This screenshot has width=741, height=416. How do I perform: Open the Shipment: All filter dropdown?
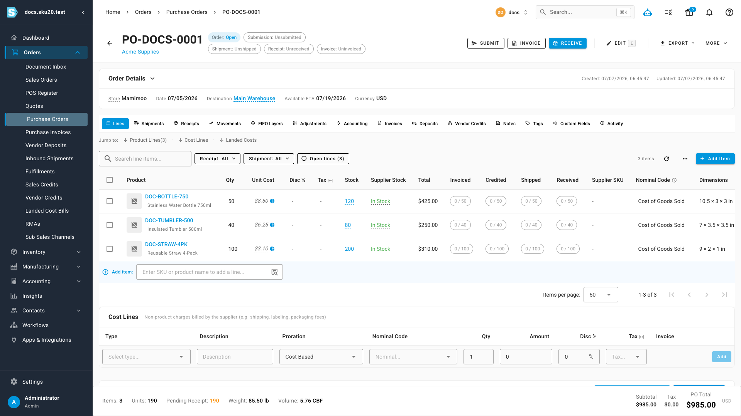pos(269,159)
